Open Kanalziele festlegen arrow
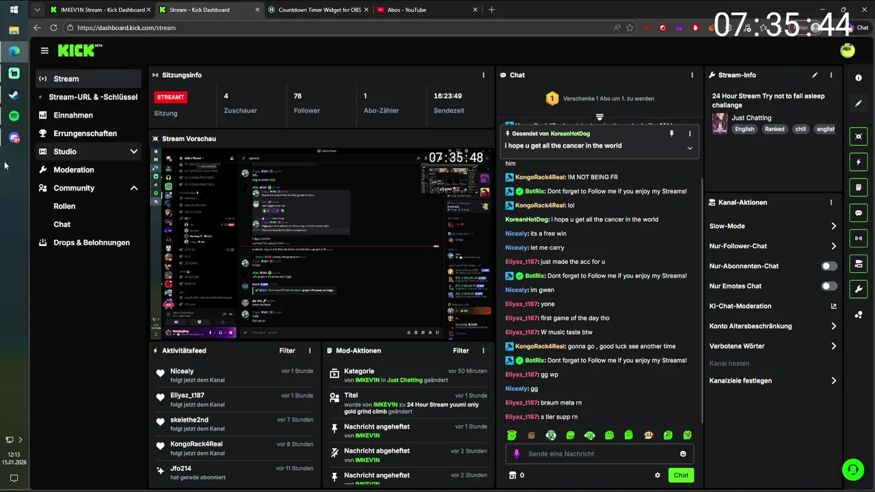The height and width of the screenshot is (492, 875). tap(833, 381)
